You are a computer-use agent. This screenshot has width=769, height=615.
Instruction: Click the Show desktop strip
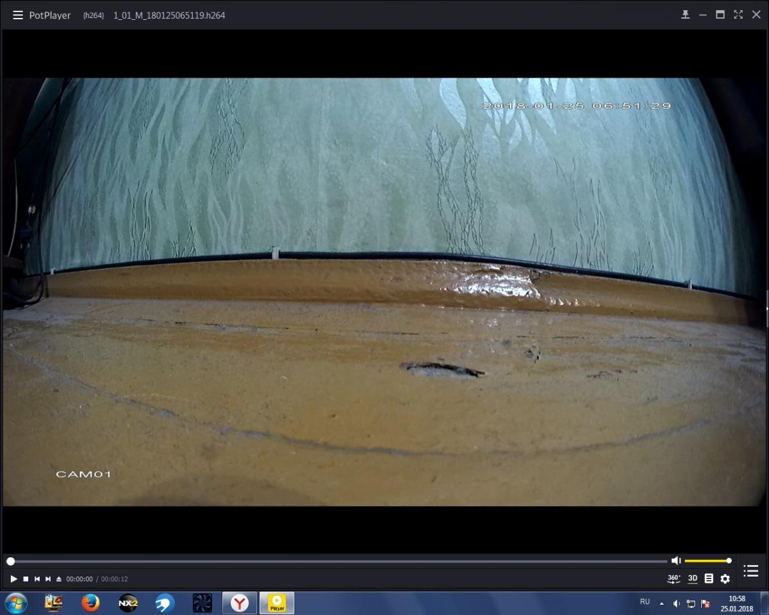point(764,603)
